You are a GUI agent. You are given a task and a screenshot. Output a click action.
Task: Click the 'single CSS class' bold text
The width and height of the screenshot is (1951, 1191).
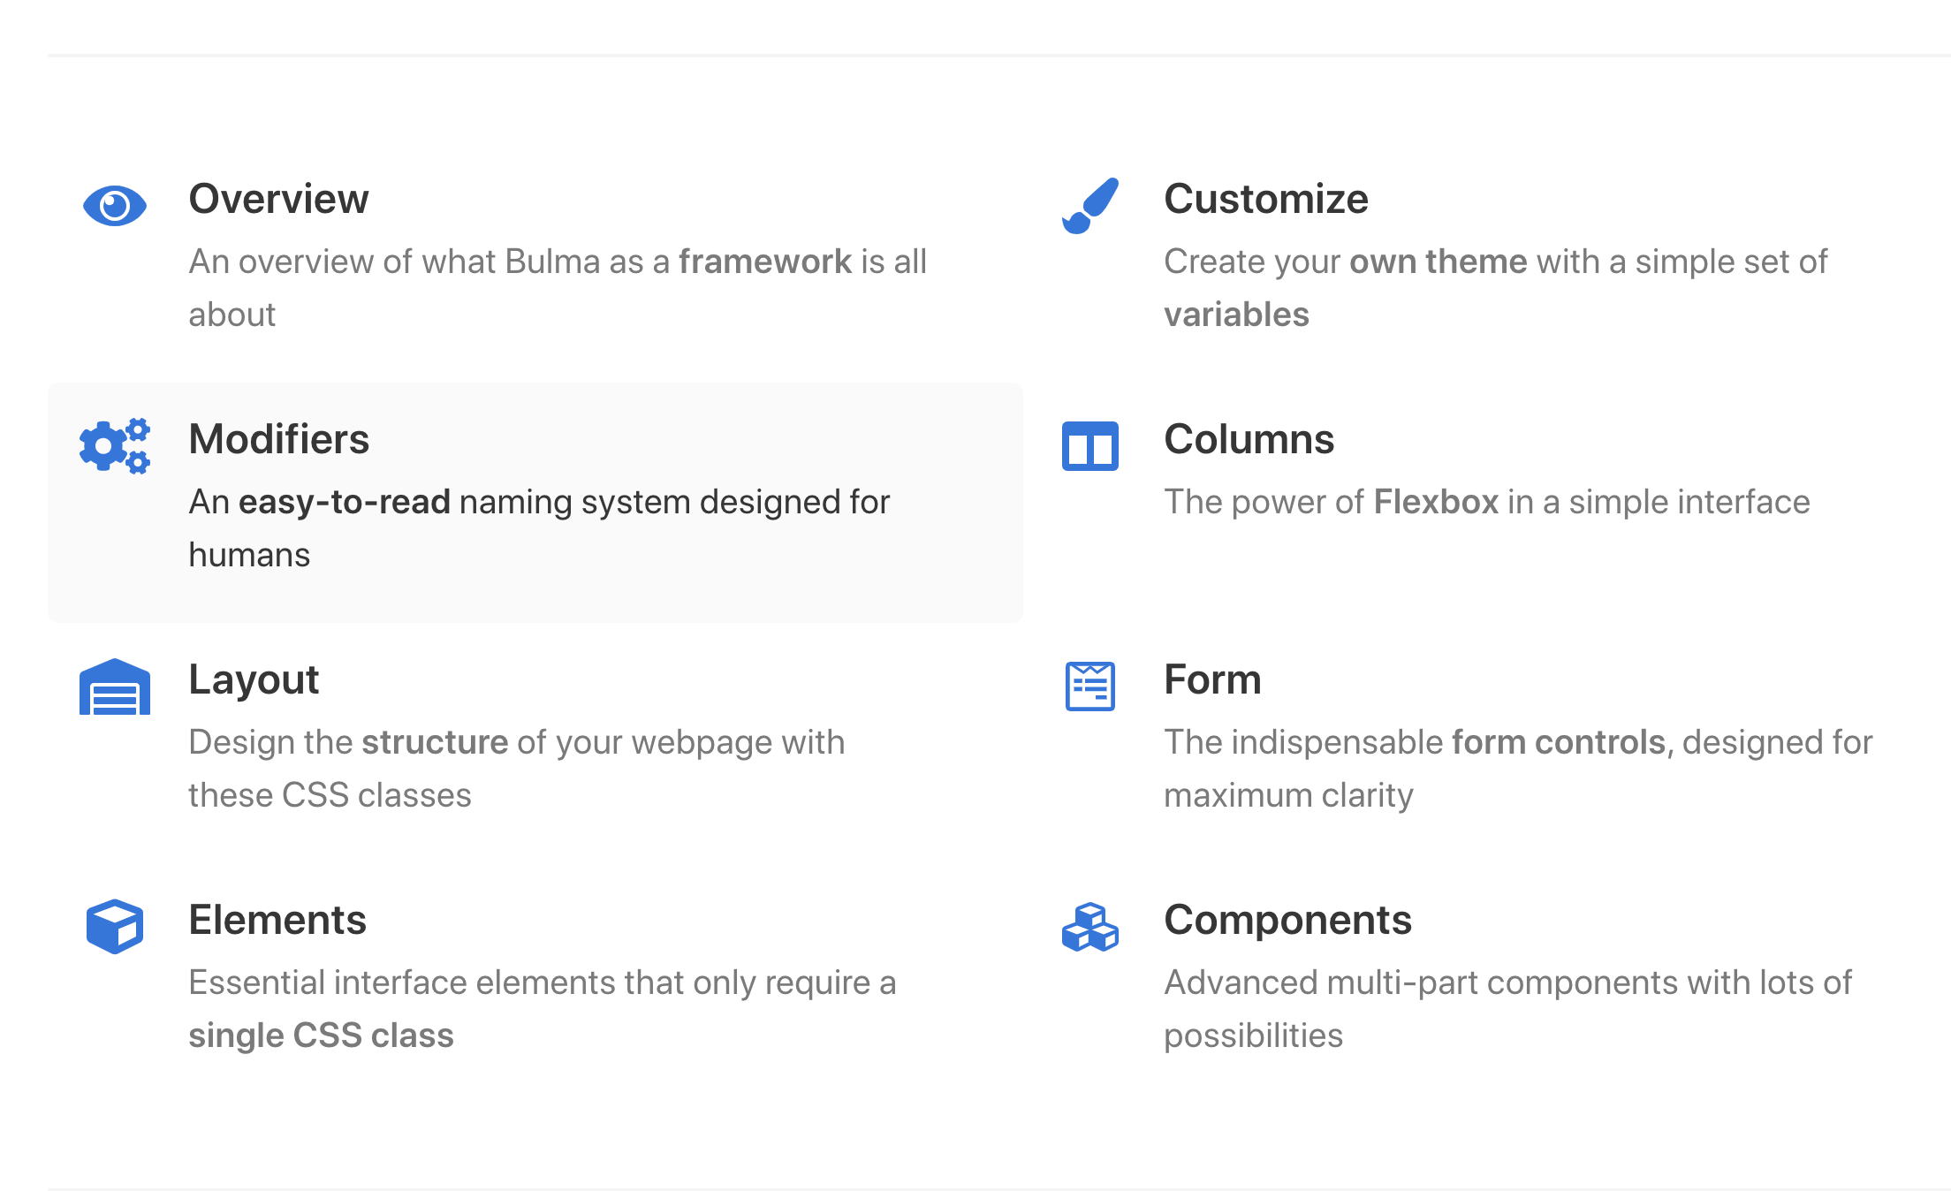[321, 1035]
